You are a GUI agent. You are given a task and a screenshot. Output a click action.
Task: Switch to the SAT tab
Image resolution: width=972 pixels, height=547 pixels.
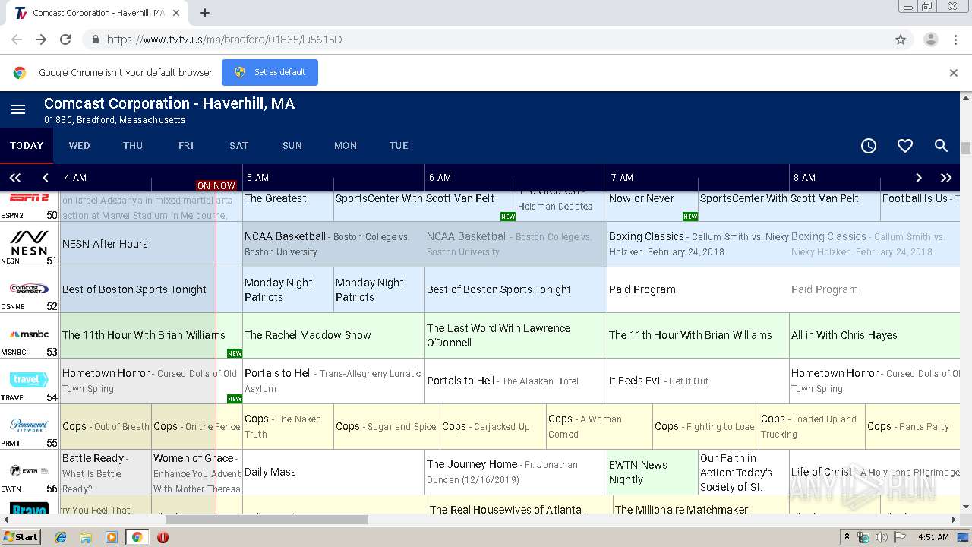(x=239, y=146)
